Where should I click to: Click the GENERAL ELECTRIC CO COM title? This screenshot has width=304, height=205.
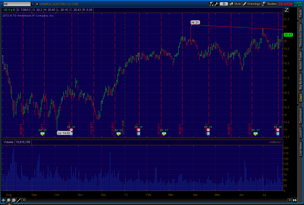(x=58, y=4)
